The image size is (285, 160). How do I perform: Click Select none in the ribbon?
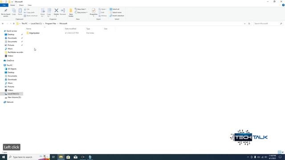115,12
